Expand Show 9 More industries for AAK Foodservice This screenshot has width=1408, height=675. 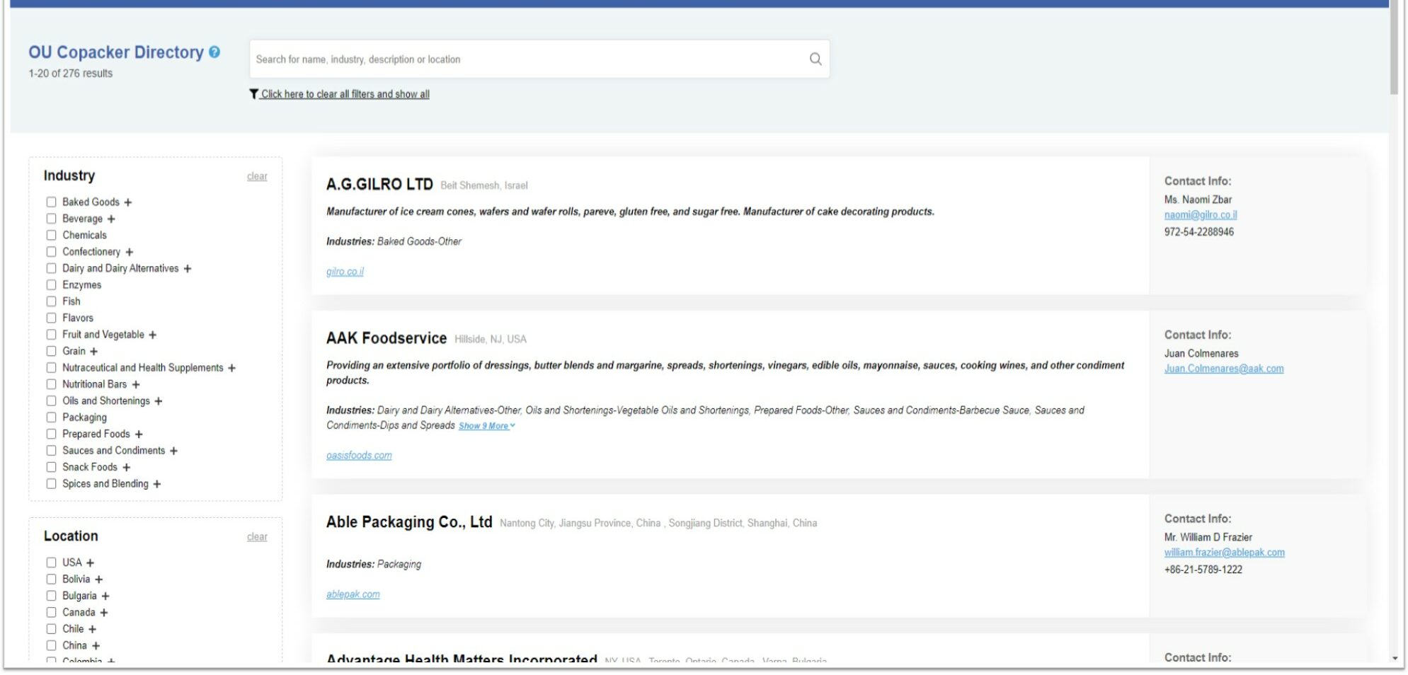pyautogui.click(x=486, y=426)
